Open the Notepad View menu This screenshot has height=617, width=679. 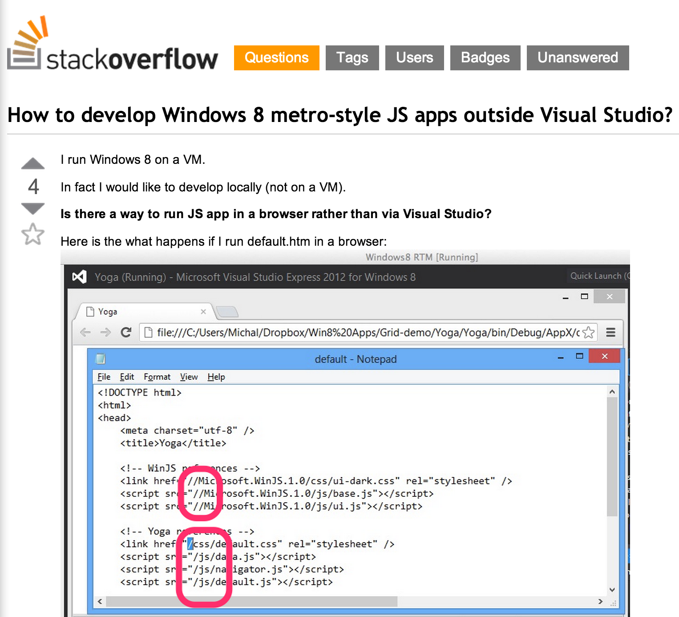[x=189, y=377]
